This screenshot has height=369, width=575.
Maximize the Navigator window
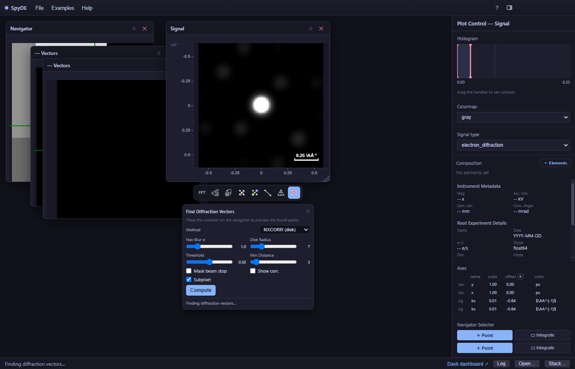coord(134,29)
